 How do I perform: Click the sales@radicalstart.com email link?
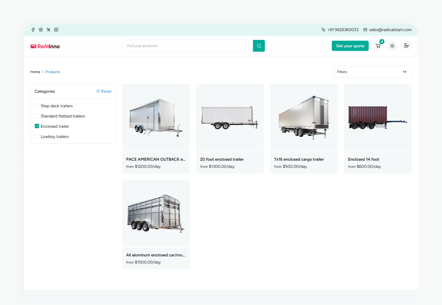tap(390, 30)
